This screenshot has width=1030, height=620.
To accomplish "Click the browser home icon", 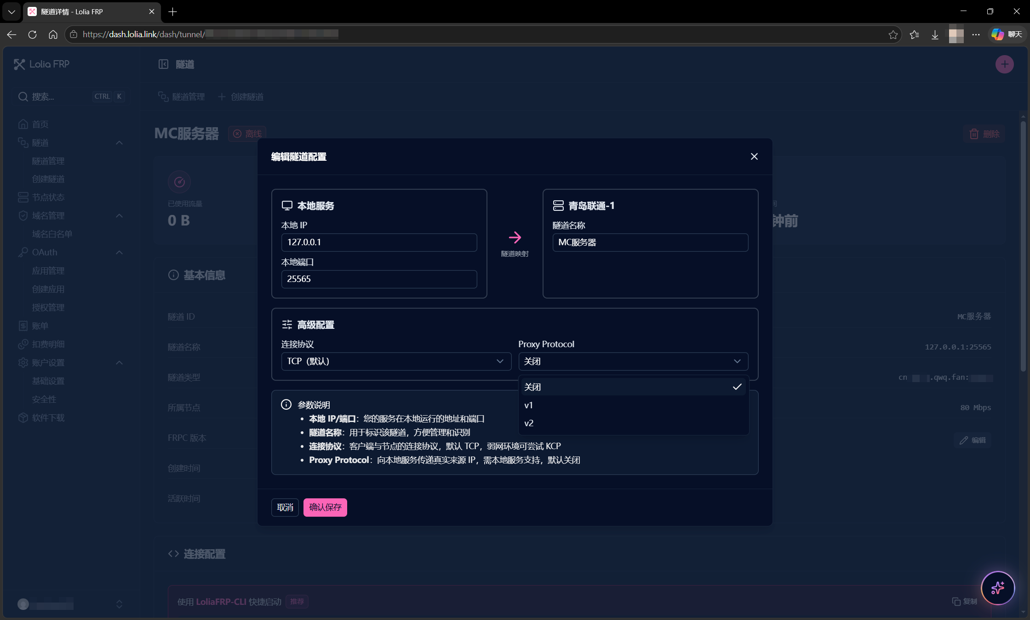I will point(53,34).
